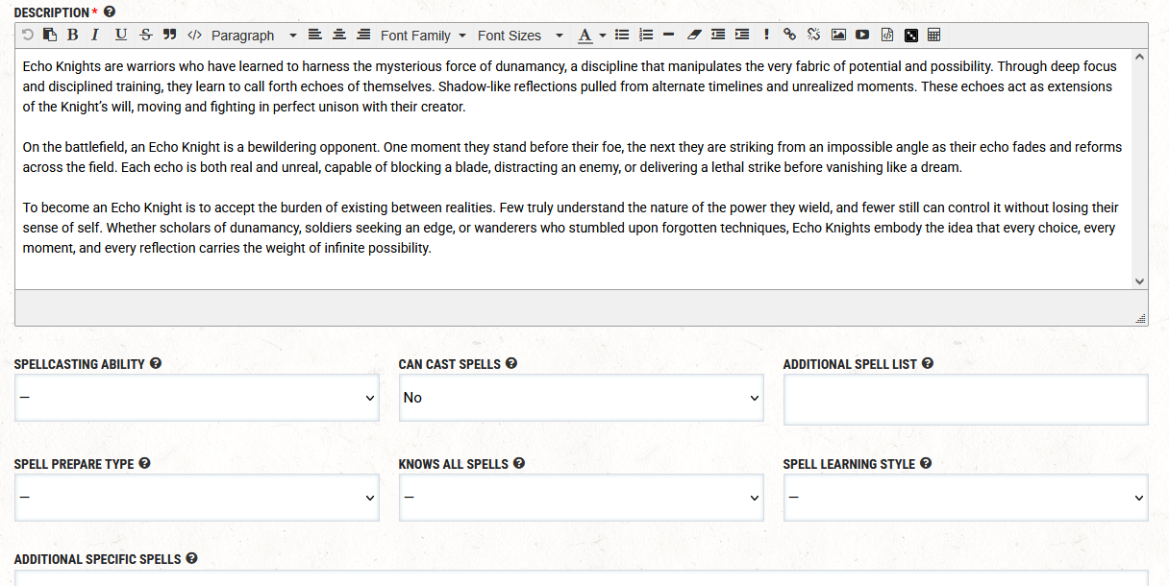Image resolution: width=1169 pixels, height=586 pixels.
Task: Open text color picker arrow
Action: 603,36
